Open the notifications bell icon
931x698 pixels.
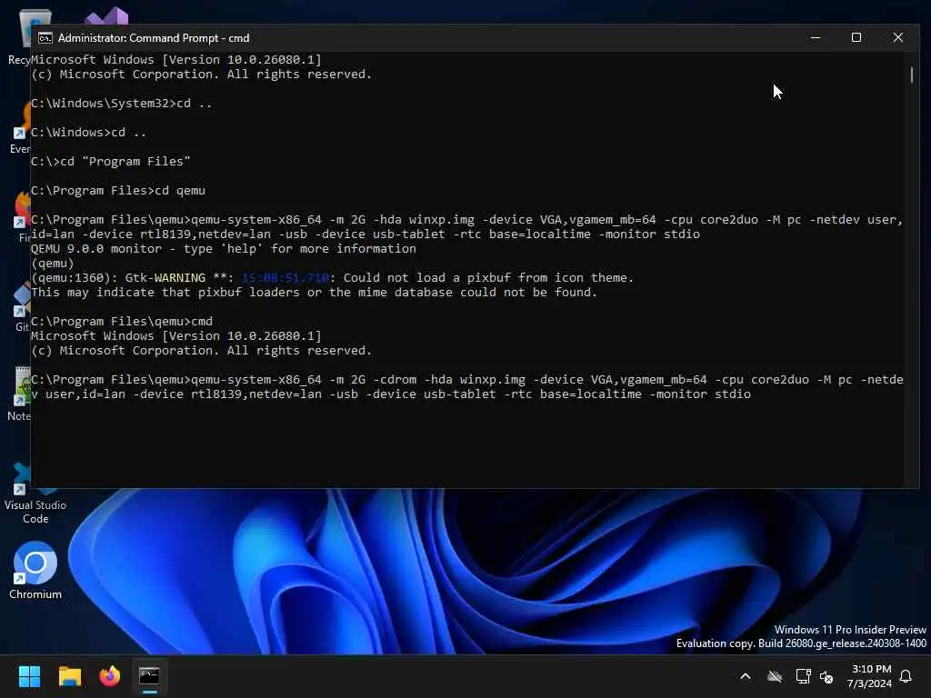(x=906, y=676)
